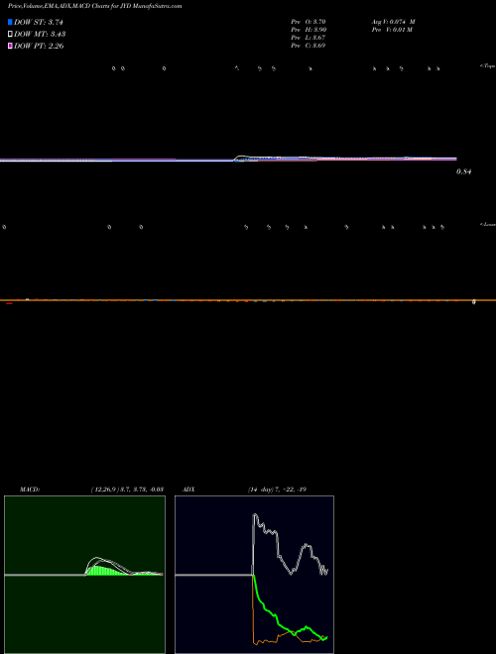Click the chart title mentioning MunafaSutra.com
Screen dimensions: 496x654
pyautogui.click(x=95, y=7)
